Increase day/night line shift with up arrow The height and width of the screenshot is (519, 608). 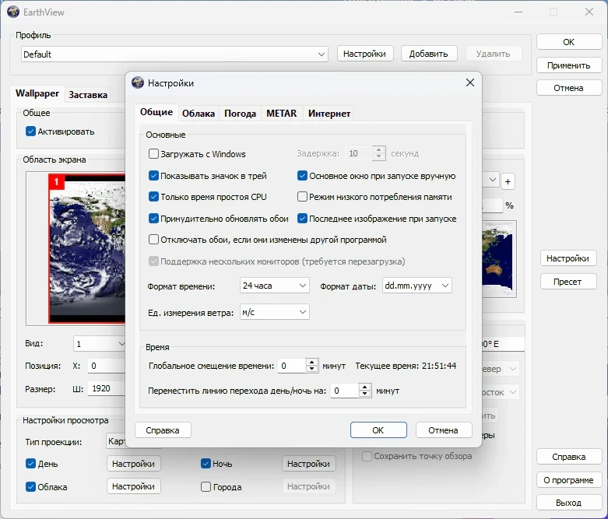click(x=364, y=387)
